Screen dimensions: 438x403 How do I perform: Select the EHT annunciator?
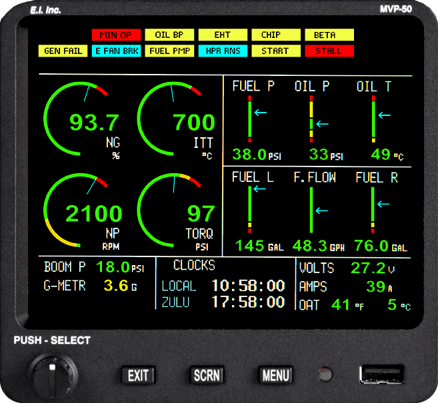223,35
